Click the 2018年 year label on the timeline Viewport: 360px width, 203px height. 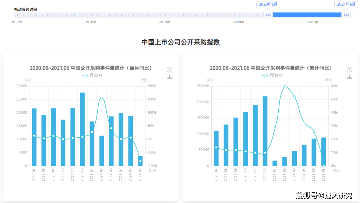[x=90, y=21]
